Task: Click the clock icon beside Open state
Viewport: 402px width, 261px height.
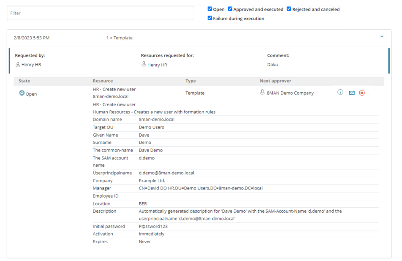Action: click(22, 93)
